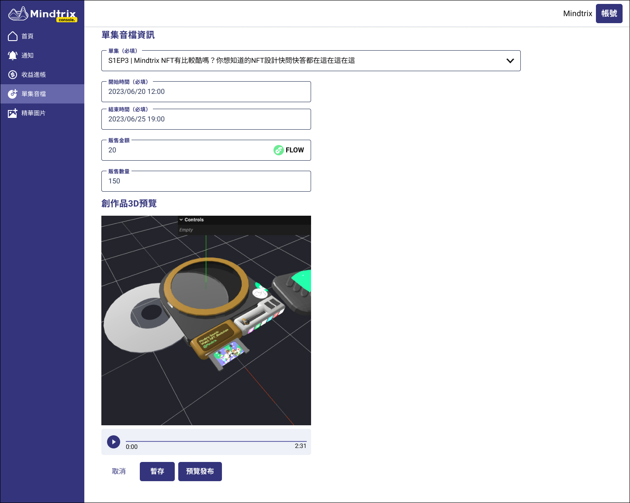
Task: Click the green FLOW token icon
Action: click(x=278, y=150)
